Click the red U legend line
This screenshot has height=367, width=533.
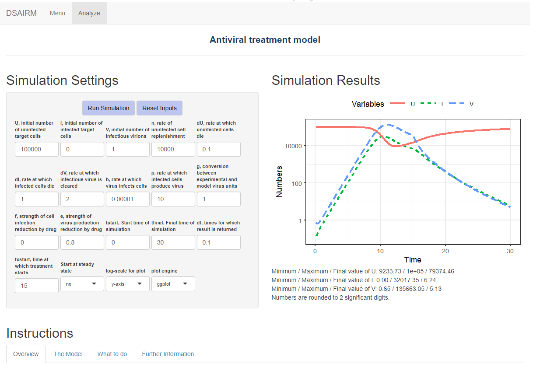click(397, 104)
